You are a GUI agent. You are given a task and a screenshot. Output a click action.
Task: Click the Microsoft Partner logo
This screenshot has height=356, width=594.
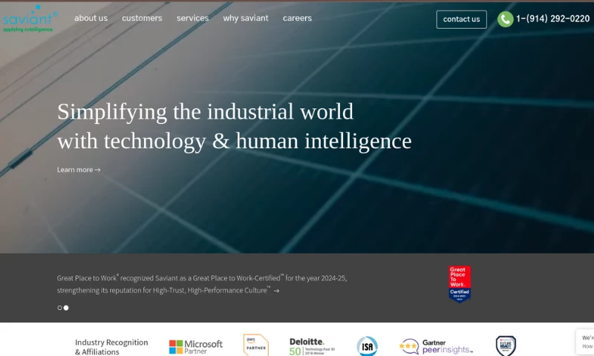[x=196, y=346]
